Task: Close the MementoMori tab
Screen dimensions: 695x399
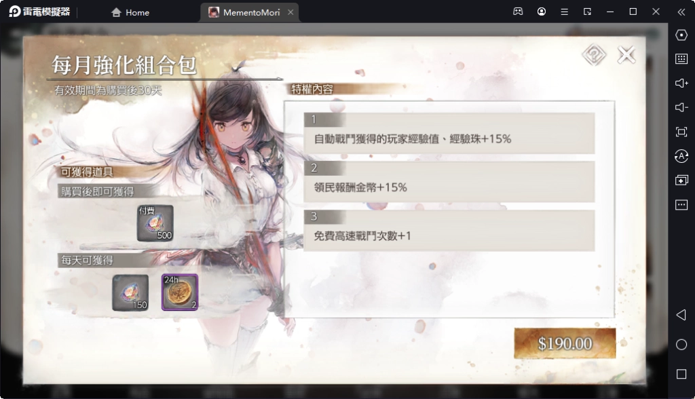Action: click(x=290, y=12)
